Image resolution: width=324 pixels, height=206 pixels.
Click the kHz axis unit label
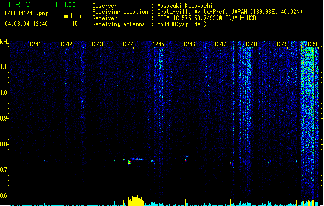tap(5, 42)
